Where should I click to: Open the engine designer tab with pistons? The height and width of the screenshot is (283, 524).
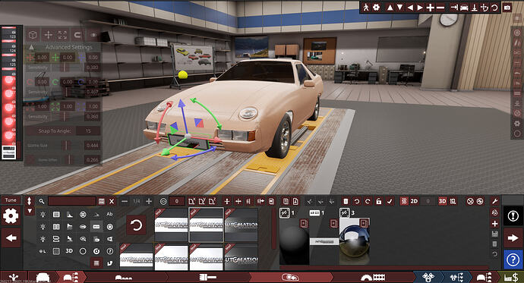click(428, 277)
